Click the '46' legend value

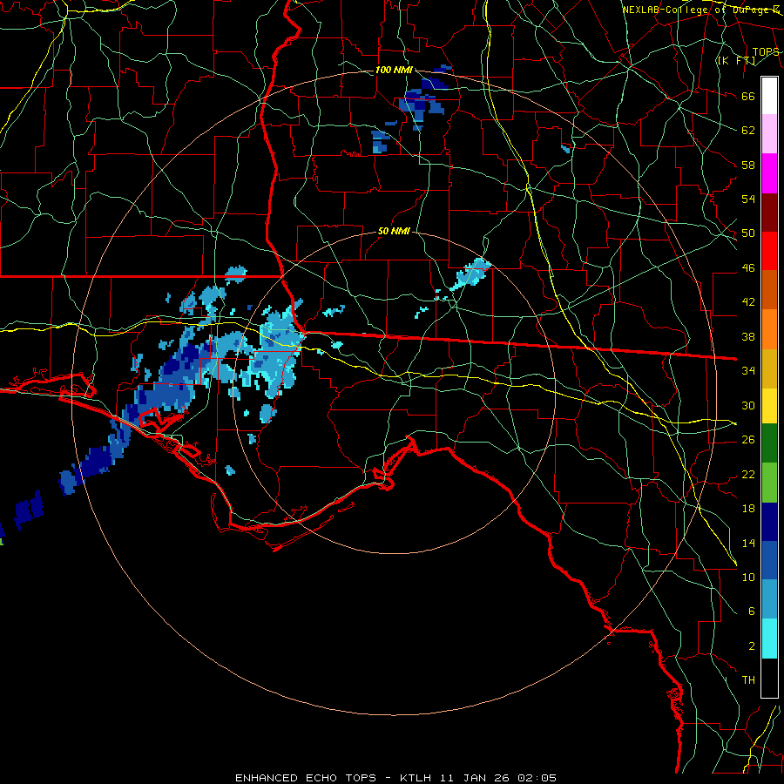pyautogui.click(x=748, y=268)
